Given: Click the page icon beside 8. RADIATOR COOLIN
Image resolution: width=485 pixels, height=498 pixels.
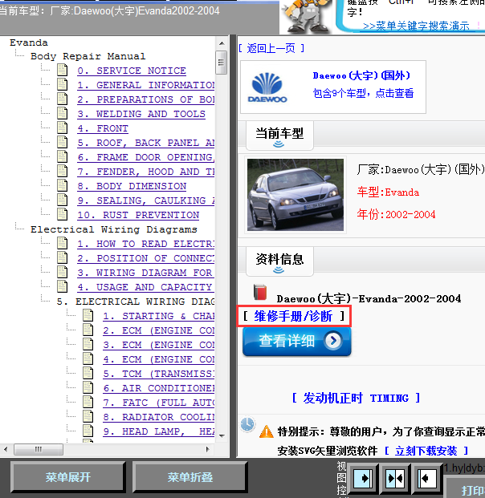Looking at the screenshot, I should (88, 417).
